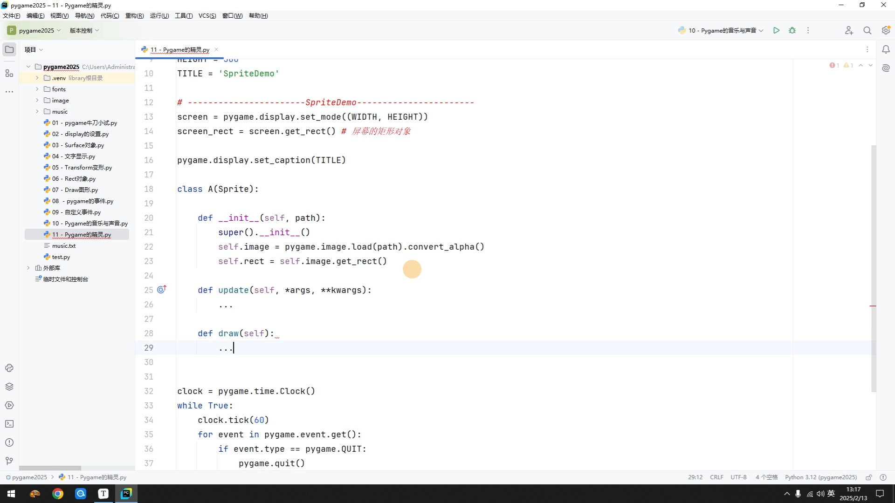Screen dimensions: 895x503
Task: Open IDE settings gear icon
Action: 886,30
